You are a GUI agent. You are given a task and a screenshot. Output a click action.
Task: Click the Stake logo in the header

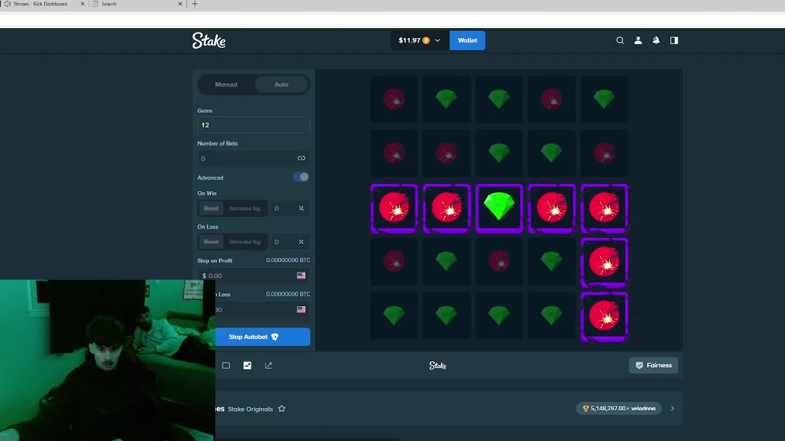pyautogui.click(x=209, y=40)
